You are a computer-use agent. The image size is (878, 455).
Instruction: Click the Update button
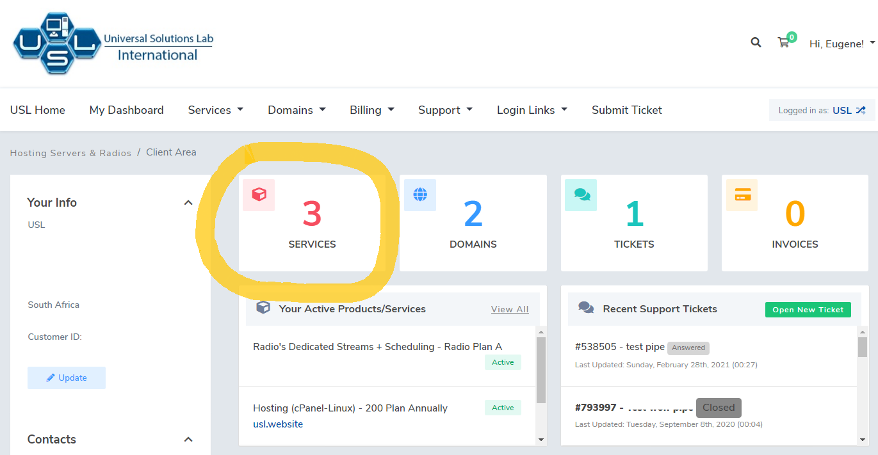(67, 378)
